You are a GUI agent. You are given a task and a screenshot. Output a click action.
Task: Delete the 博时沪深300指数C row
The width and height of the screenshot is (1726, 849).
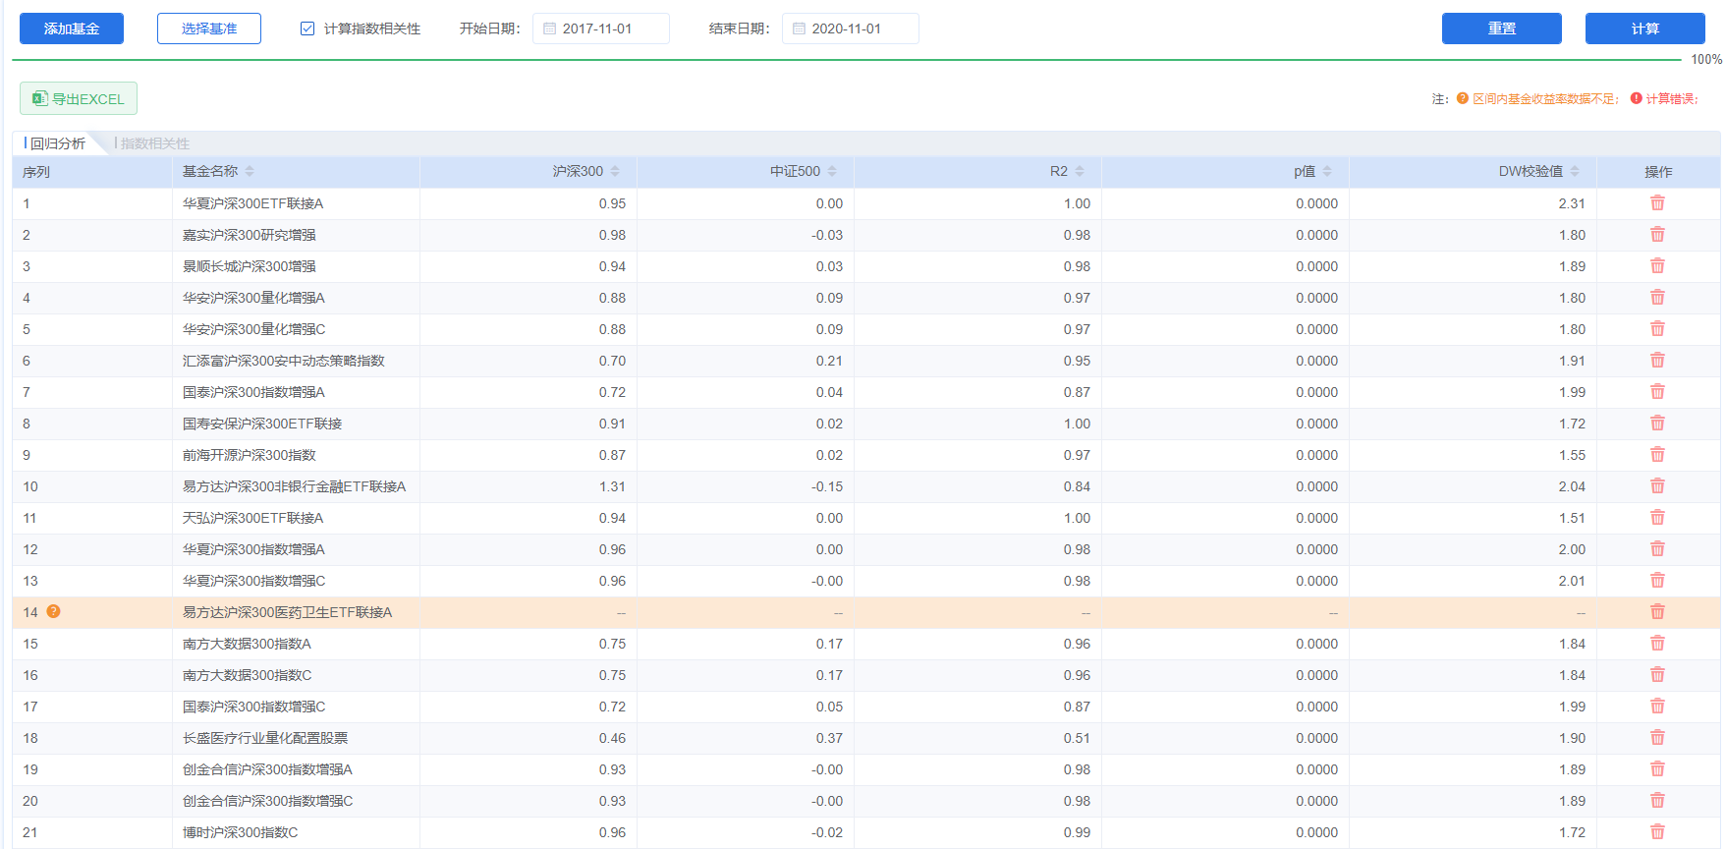tap(1657, 831)
